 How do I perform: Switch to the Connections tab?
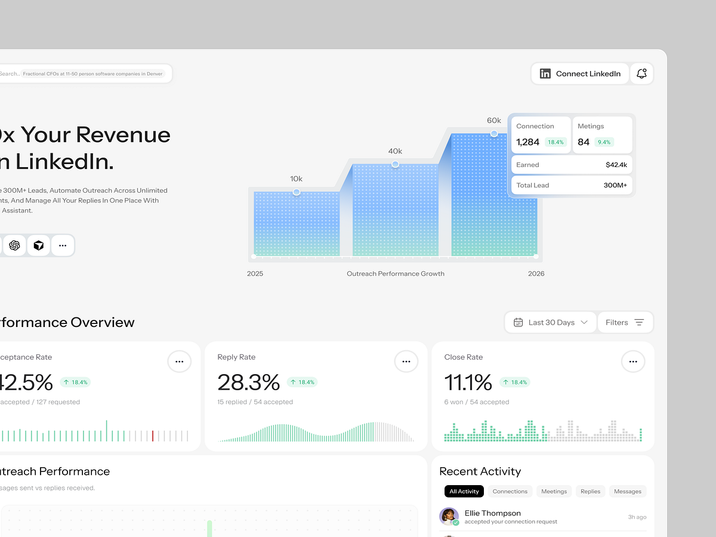pyautogui.click(x=510, y=491)
